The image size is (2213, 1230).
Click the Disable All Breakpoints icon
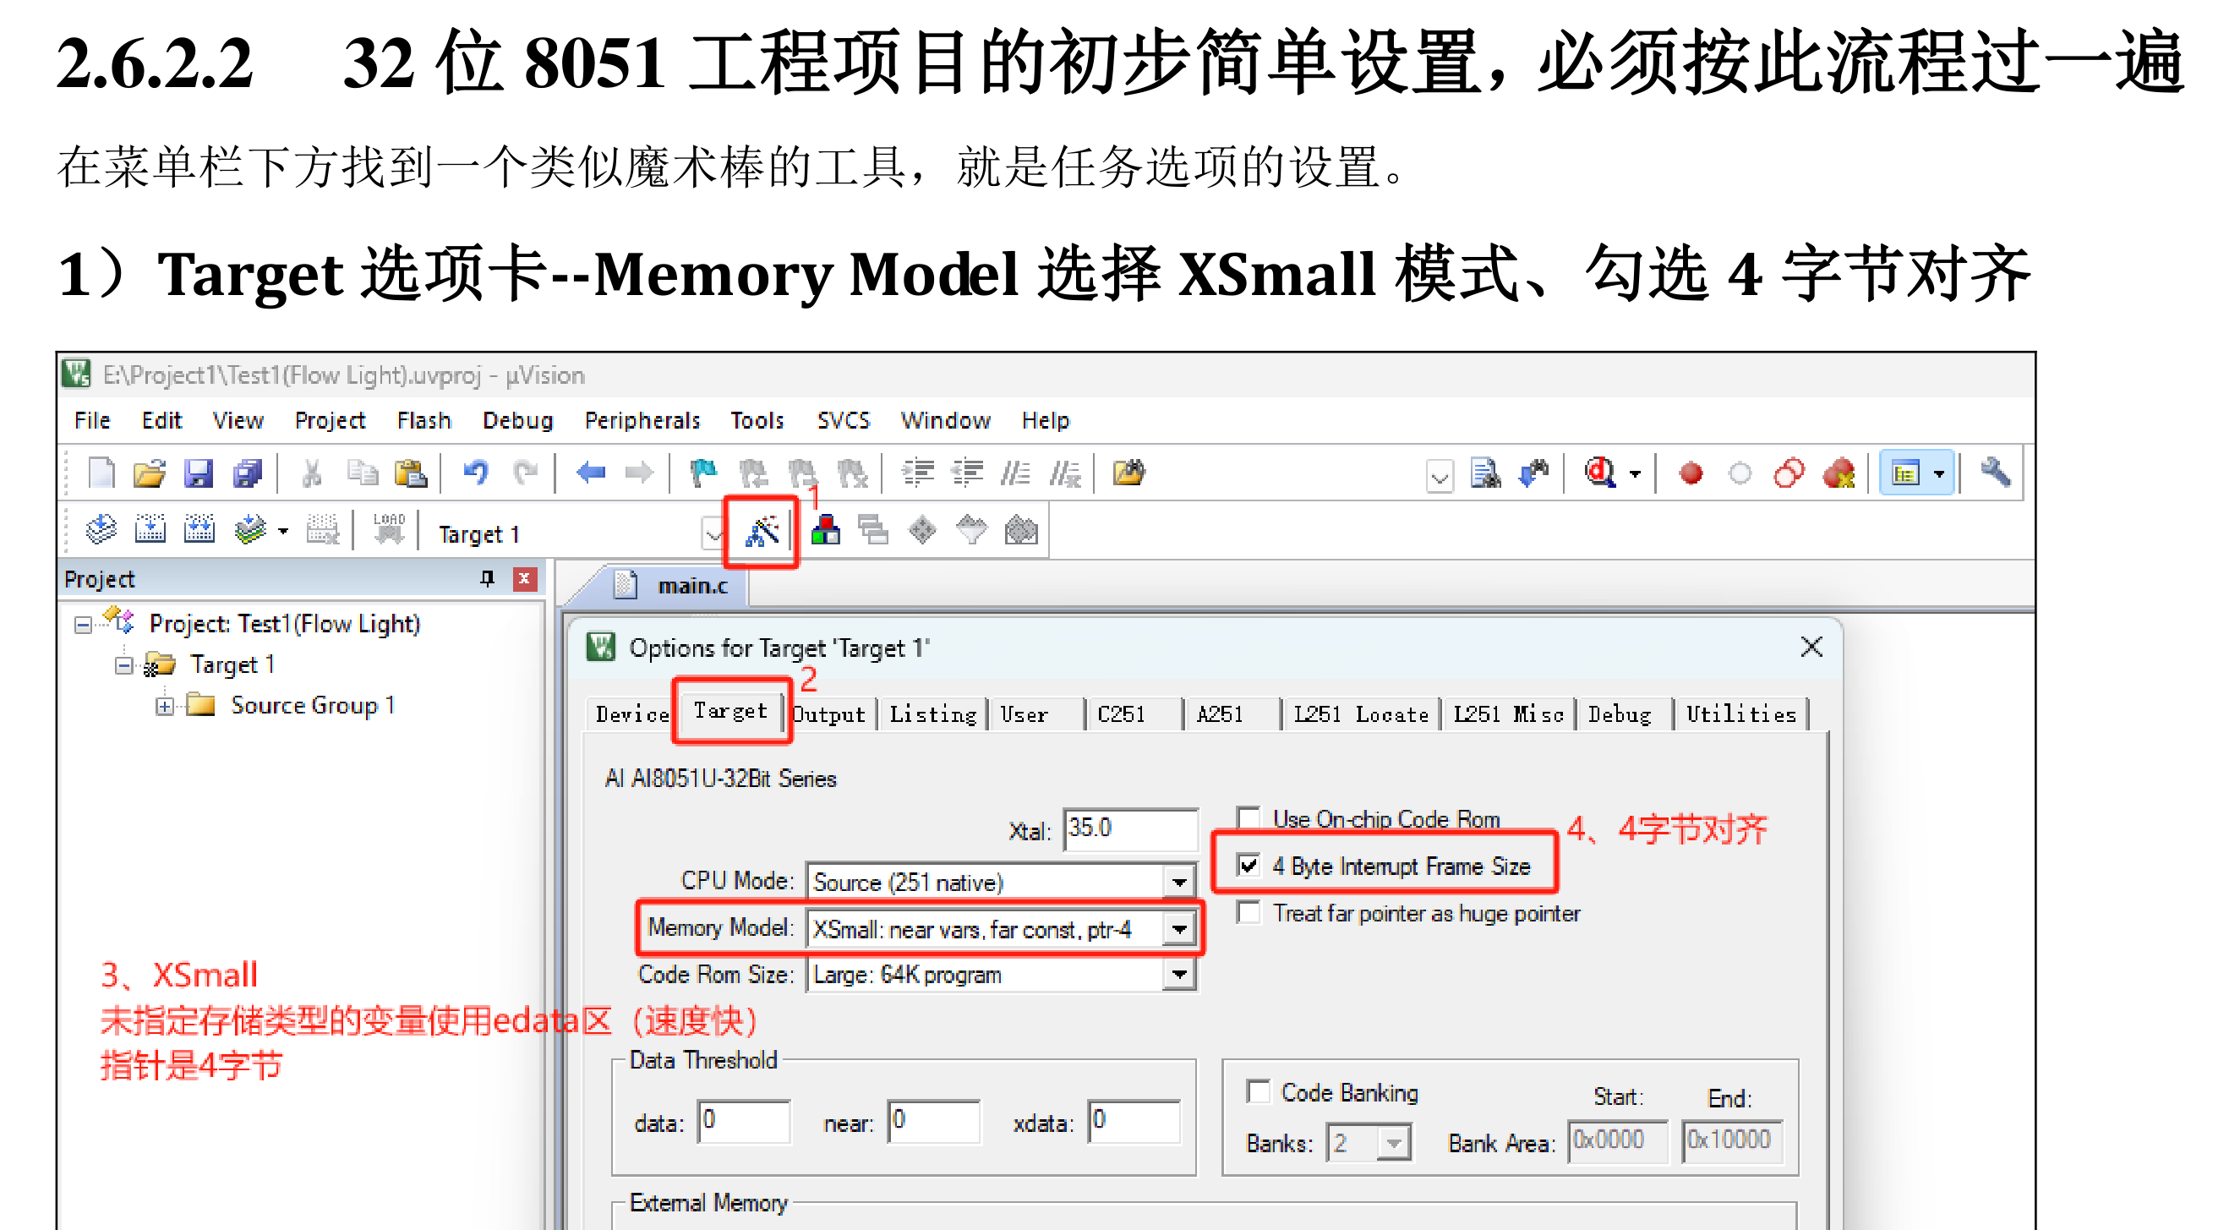tap(1790, 473)
